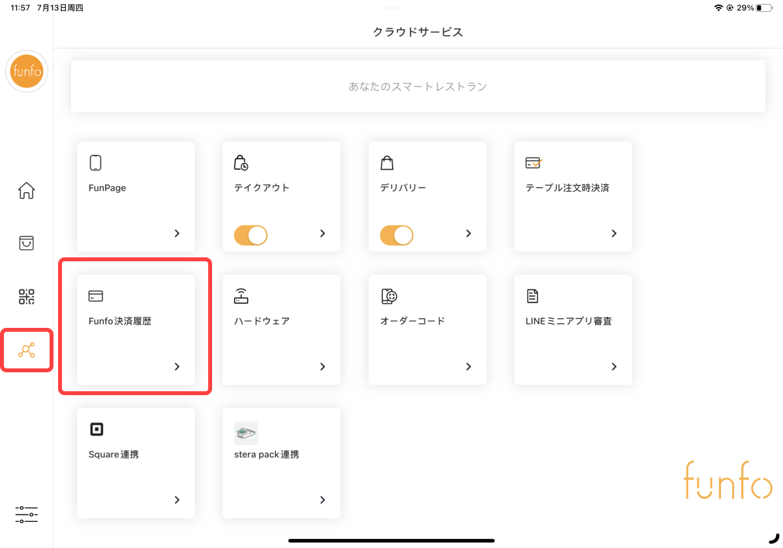Toggle the デリバリー switch off

coord(396,235)
